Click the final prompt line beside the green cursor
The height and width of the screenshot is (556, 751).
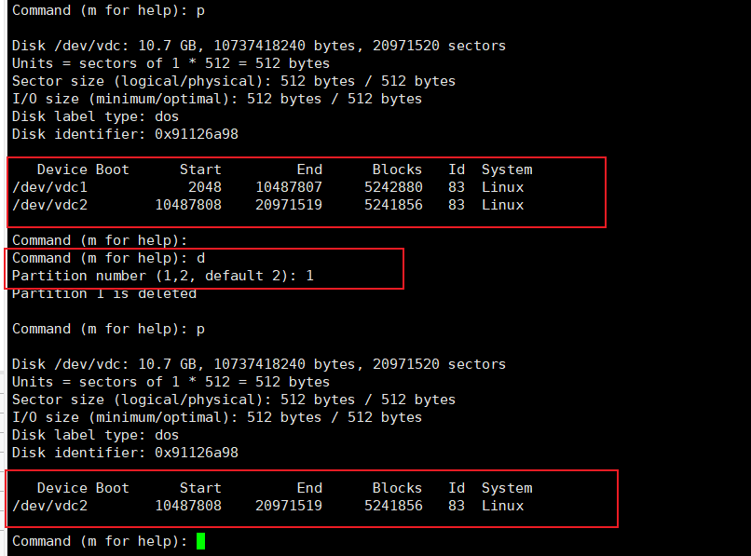tap(100, 542)
